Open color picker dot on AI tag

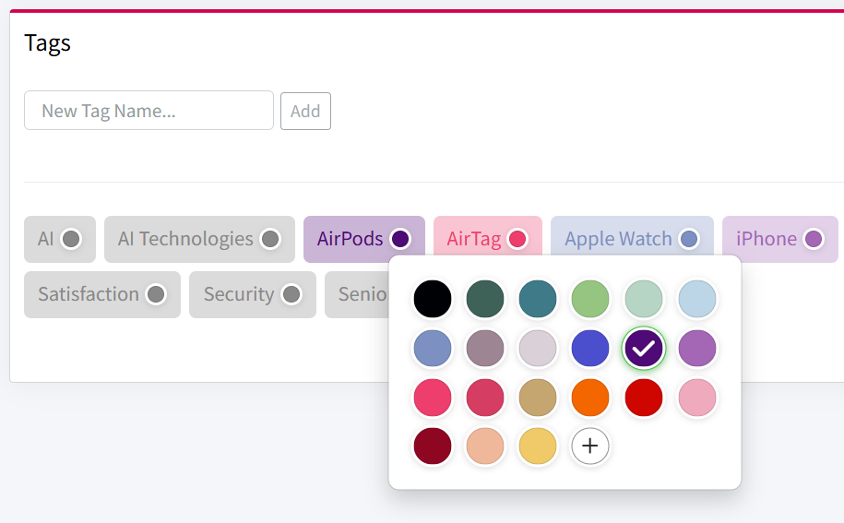(71, 239)
